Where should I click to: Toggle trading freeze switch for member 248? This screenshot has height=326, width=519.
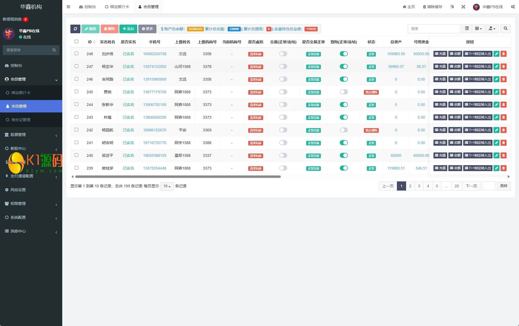pyautogui.click(x=283, y=54)
